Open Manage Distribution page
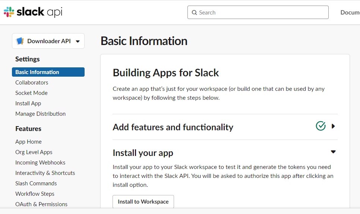360x214 pixels. click(x=40, y=114)
